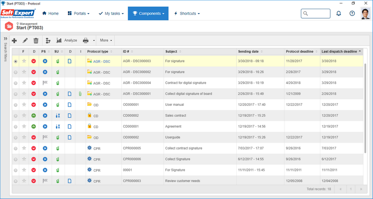Open the My tasks menu
This screenshot has width=373, height=199.
click(x=111, y=14)
